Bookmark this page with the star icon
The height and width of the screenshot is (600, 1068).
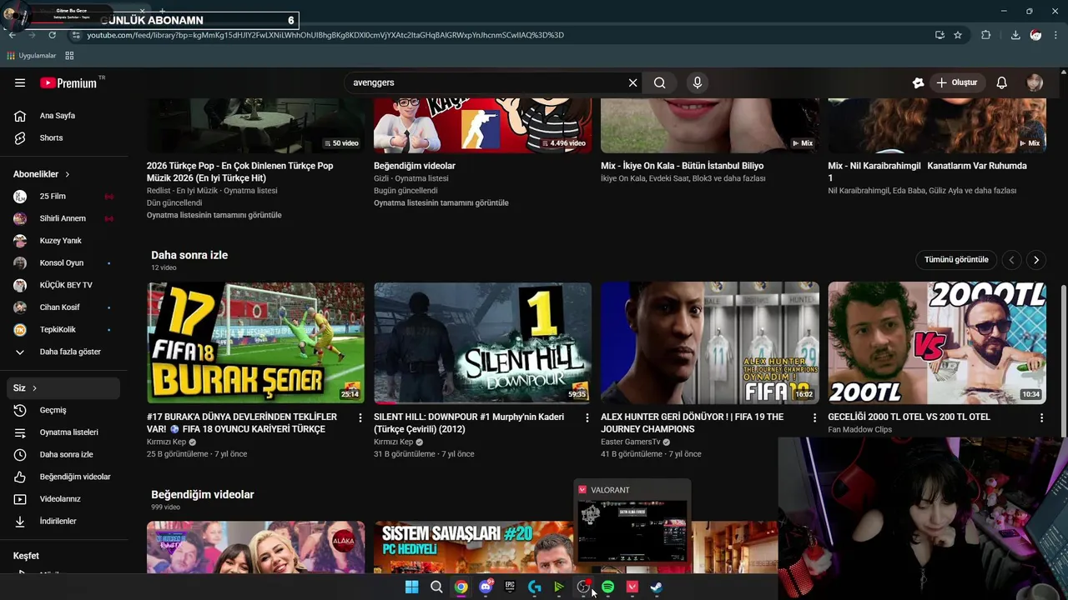(958, 35)
